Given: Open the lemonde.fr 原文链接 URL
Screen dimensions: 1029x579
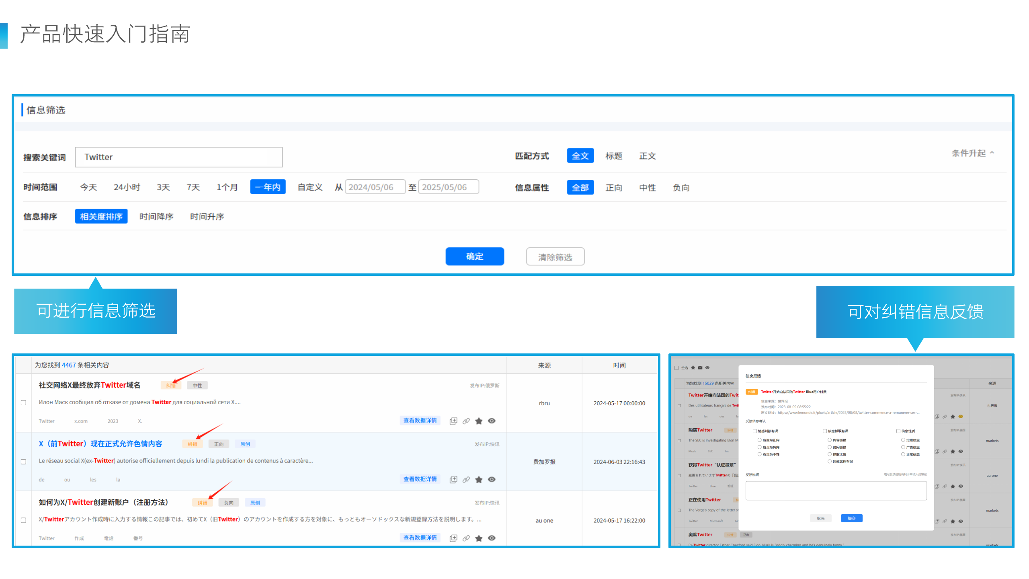Looking at the screenshot, I should coord(848,413).
